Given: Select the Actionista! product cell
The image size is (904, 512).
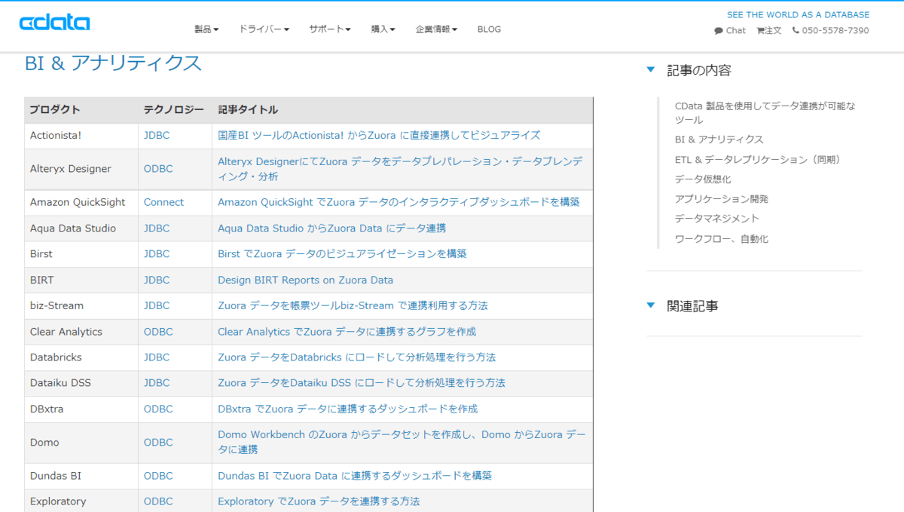Looking at the screenshot, I should [81, 136].
